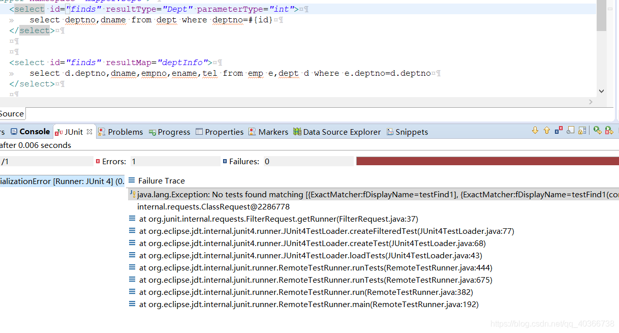Switch to the Source editor tab
Screen dimensions: 619x333
[x=12, y=114]
